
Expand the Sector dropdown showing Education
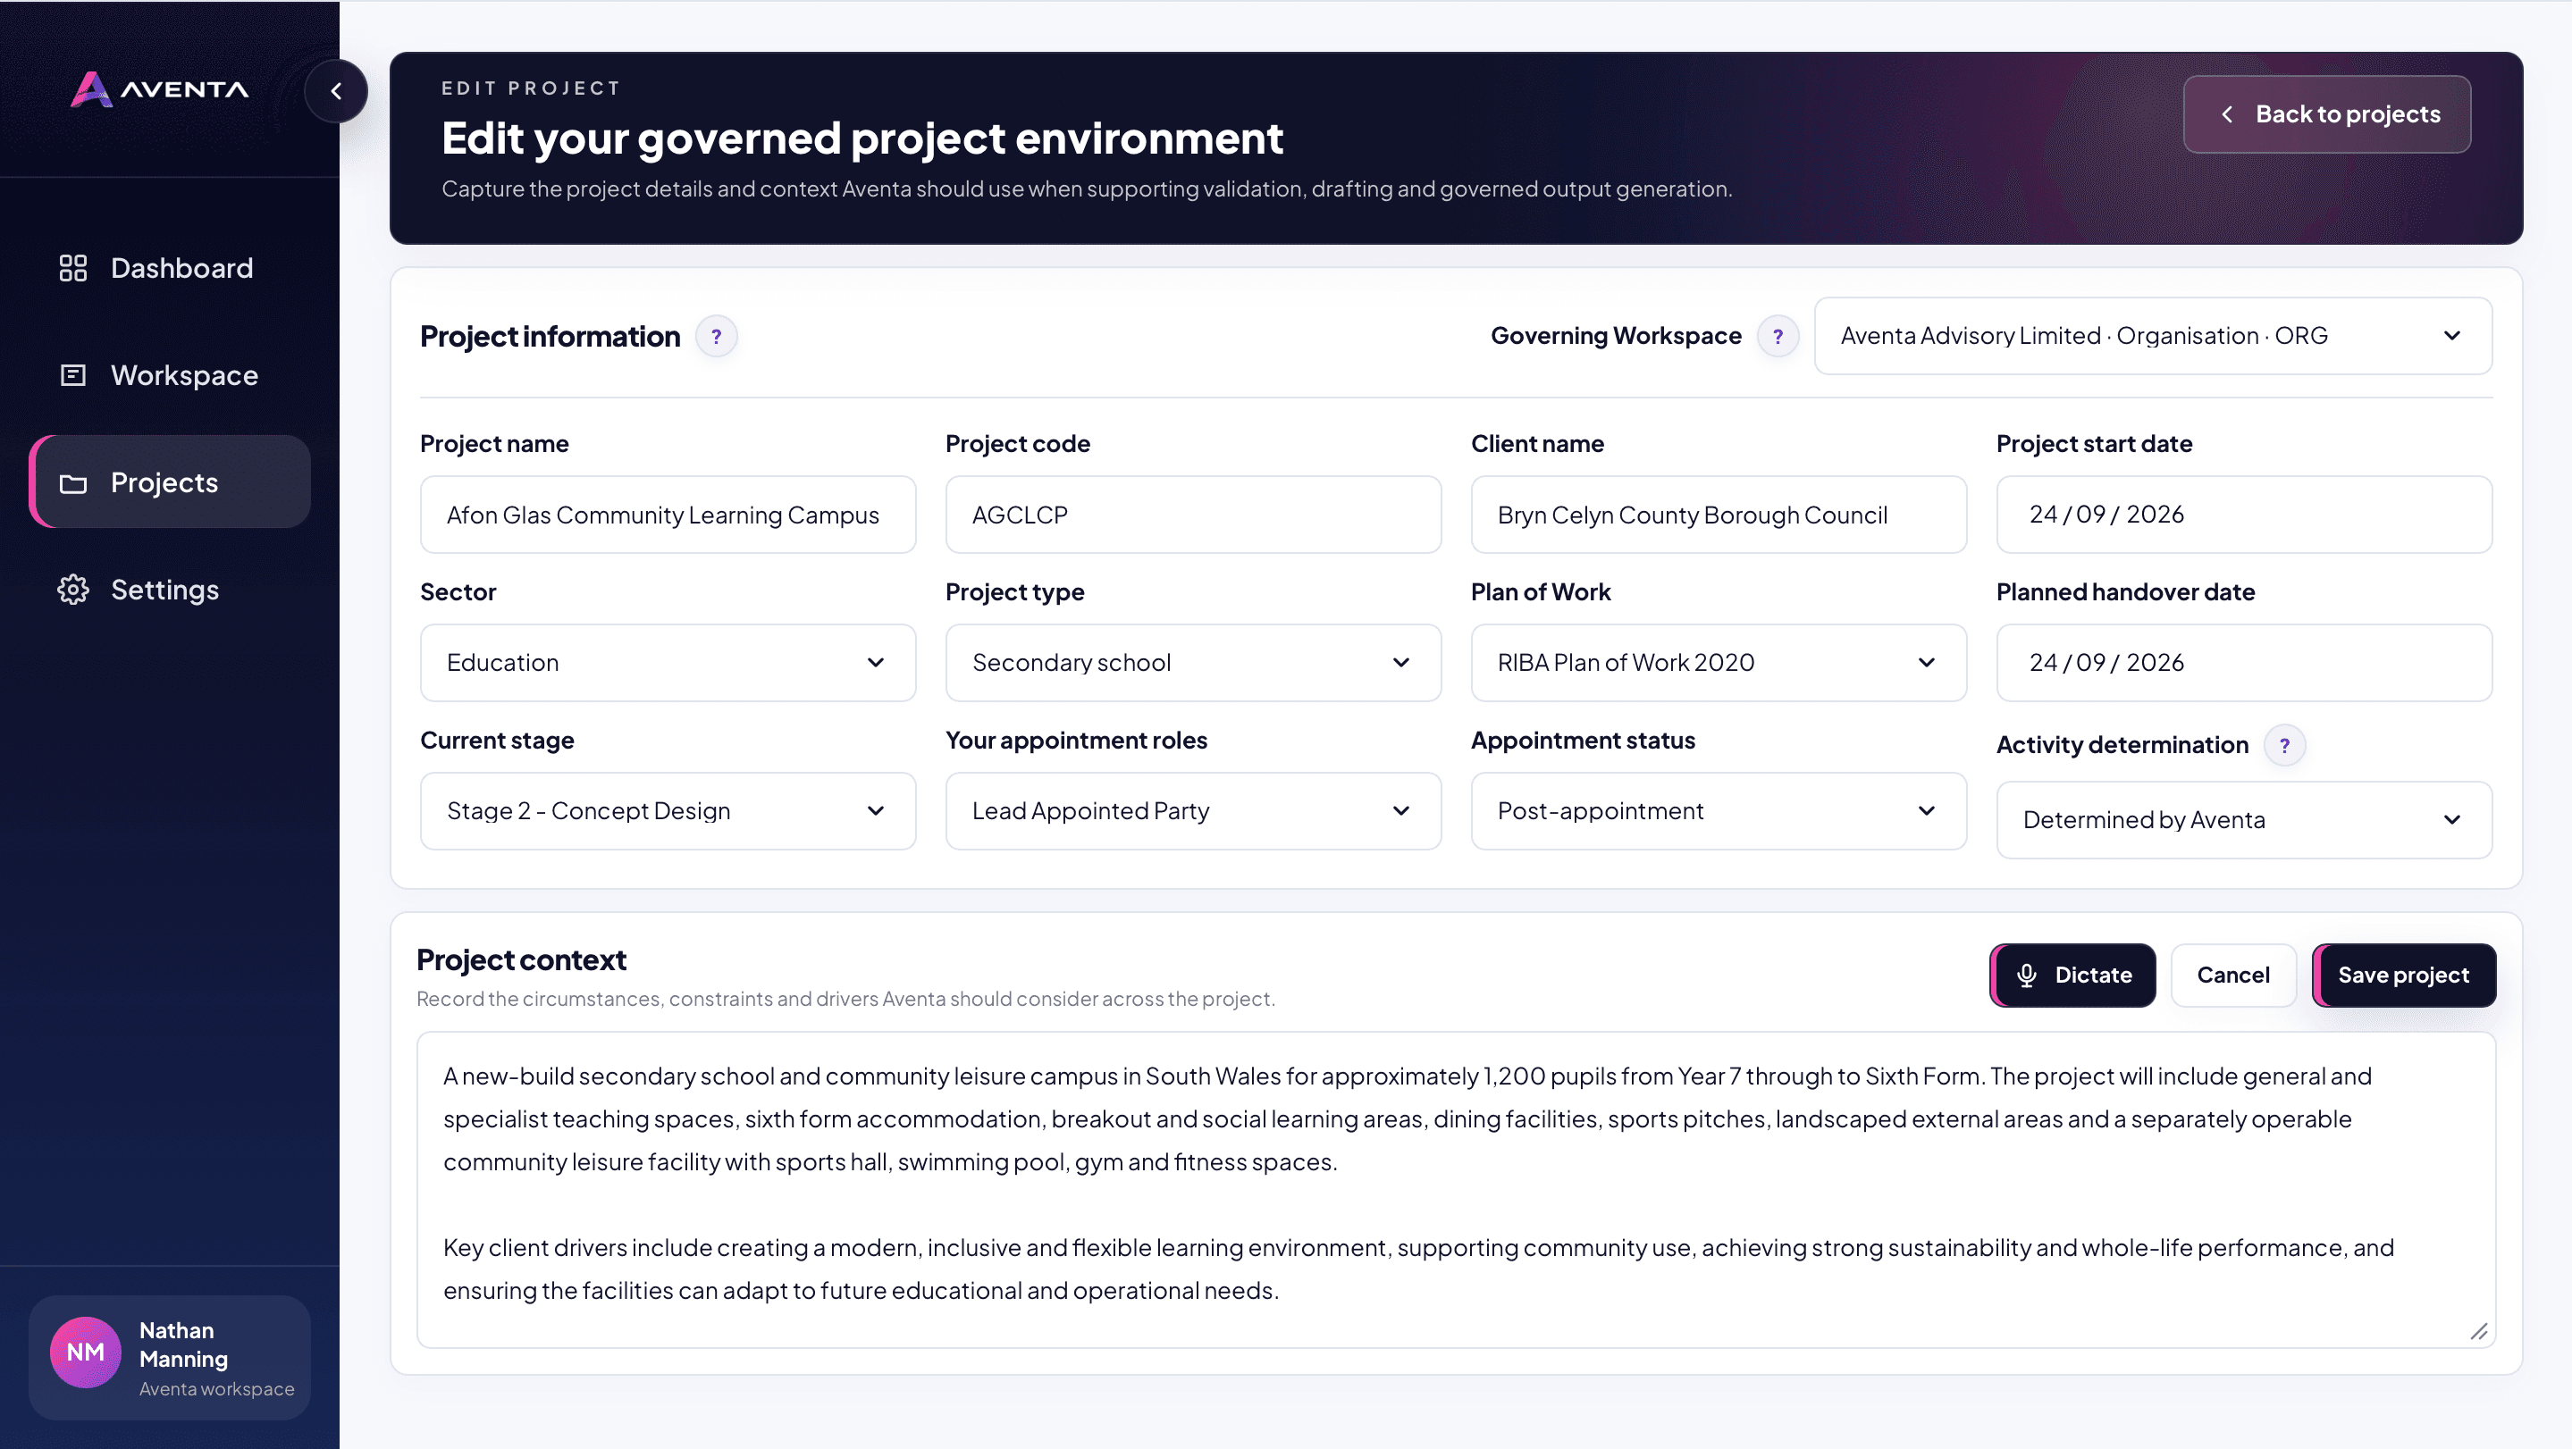click(x=668, y=663)
